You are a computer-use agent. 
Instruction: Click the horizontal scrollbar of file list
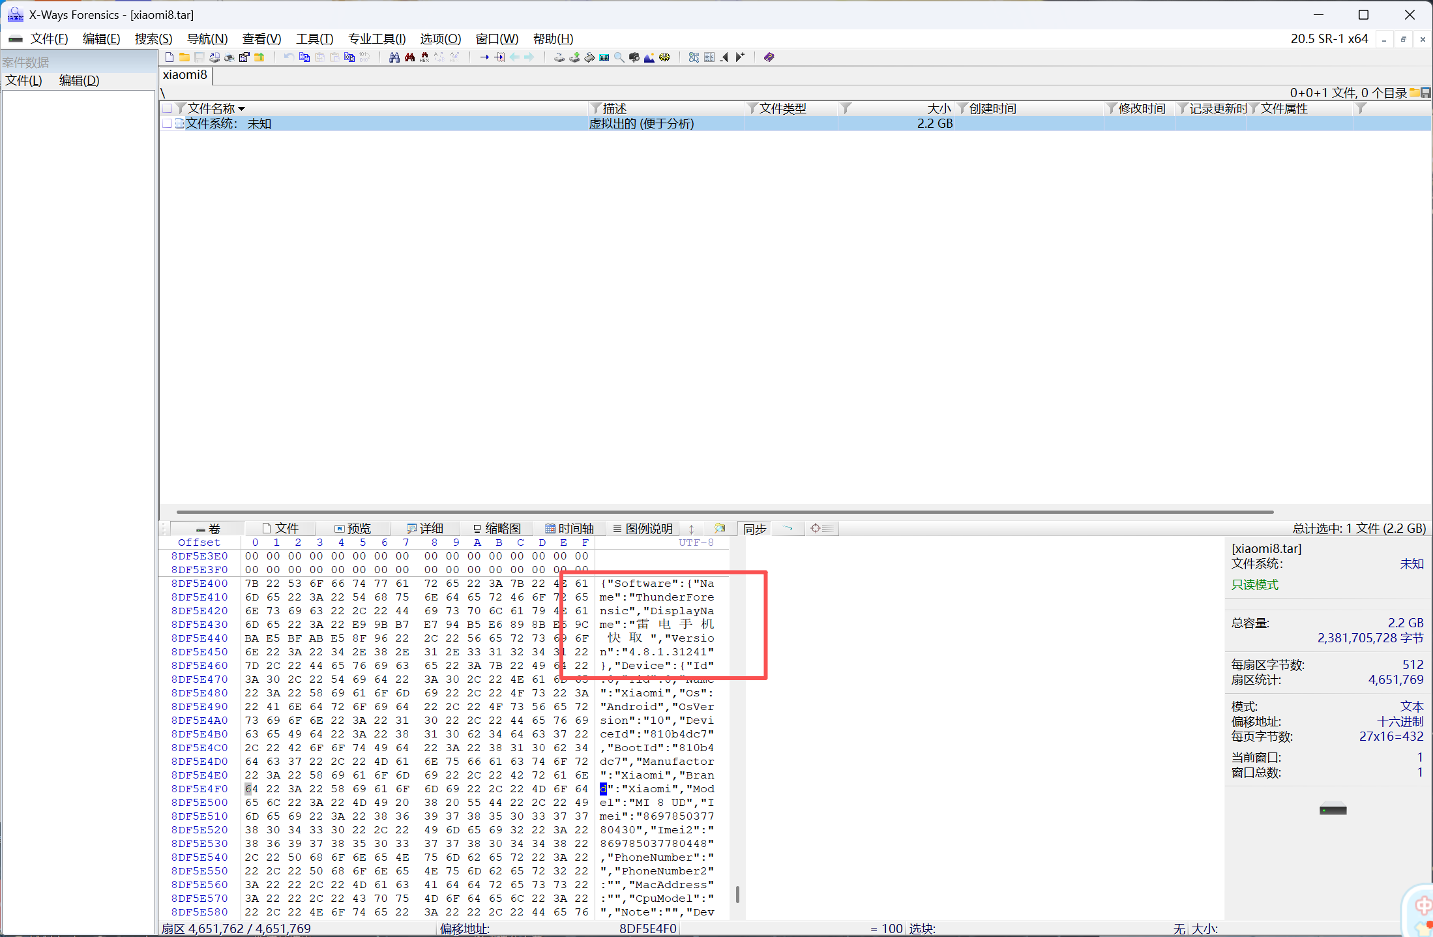tap(724, 512)
